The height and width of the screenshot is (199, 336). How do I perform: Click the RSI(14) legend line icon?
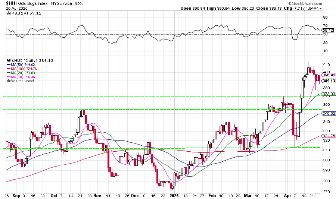point(8,13)
